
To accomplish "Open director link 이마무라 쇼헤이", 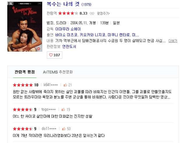I will click(68, 29).
